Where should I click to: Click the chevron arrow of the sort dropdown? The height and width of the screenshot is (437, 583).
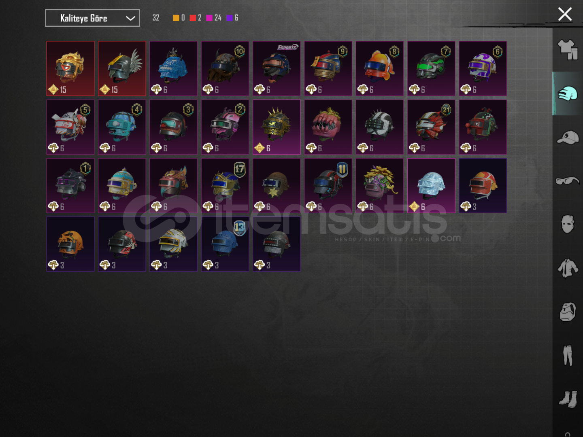point(130,18)
